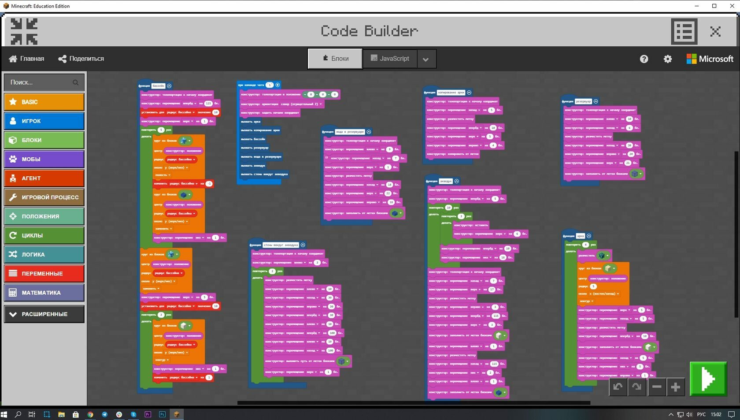The height and width of the screenshot is (420, 740).
Task: Click the вызвать бассейн call block
Action: click(253, 139)
